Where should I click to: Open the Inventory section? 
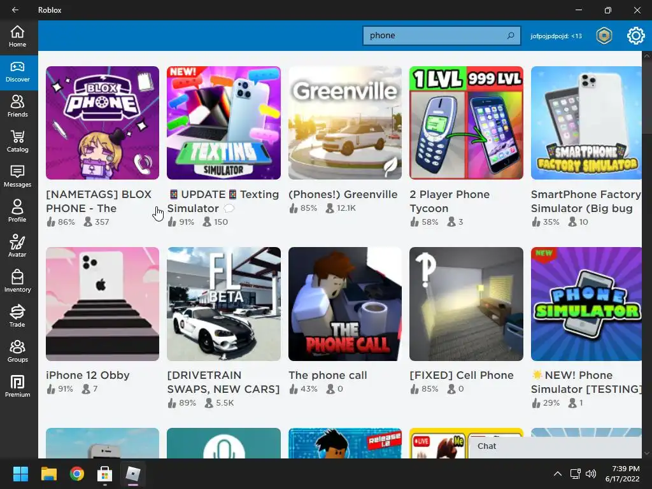[x=17, y=281]
